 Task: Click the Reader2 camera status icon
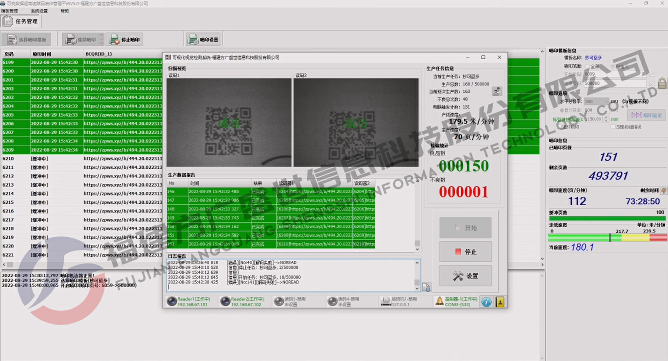(x=225, y=301)
